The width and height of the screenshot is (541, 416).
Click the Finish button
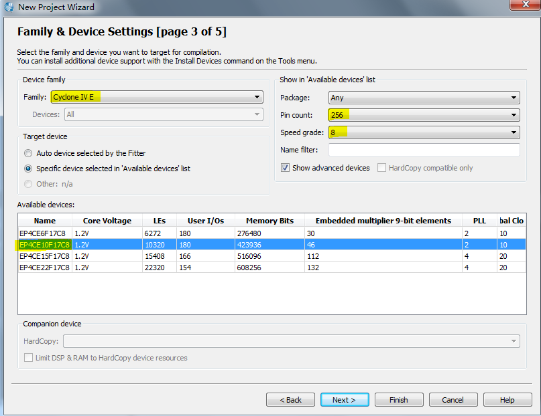tap(399, 400)
